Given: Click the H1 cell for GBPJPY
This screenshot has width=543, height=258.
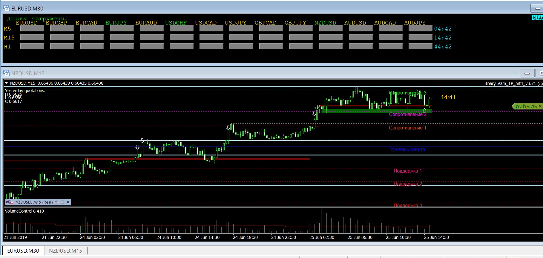Looking at the screenshot, I should pos(301,47).
